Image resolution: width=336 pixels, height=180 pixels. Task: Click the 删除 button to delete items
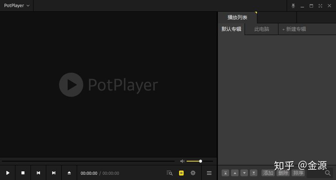coord(283,173)
